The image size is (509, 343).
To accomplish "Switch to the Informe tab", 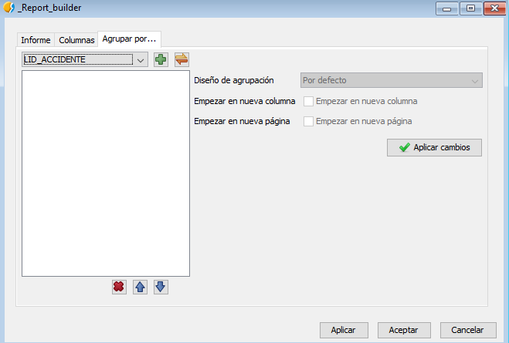I will 36,40.
